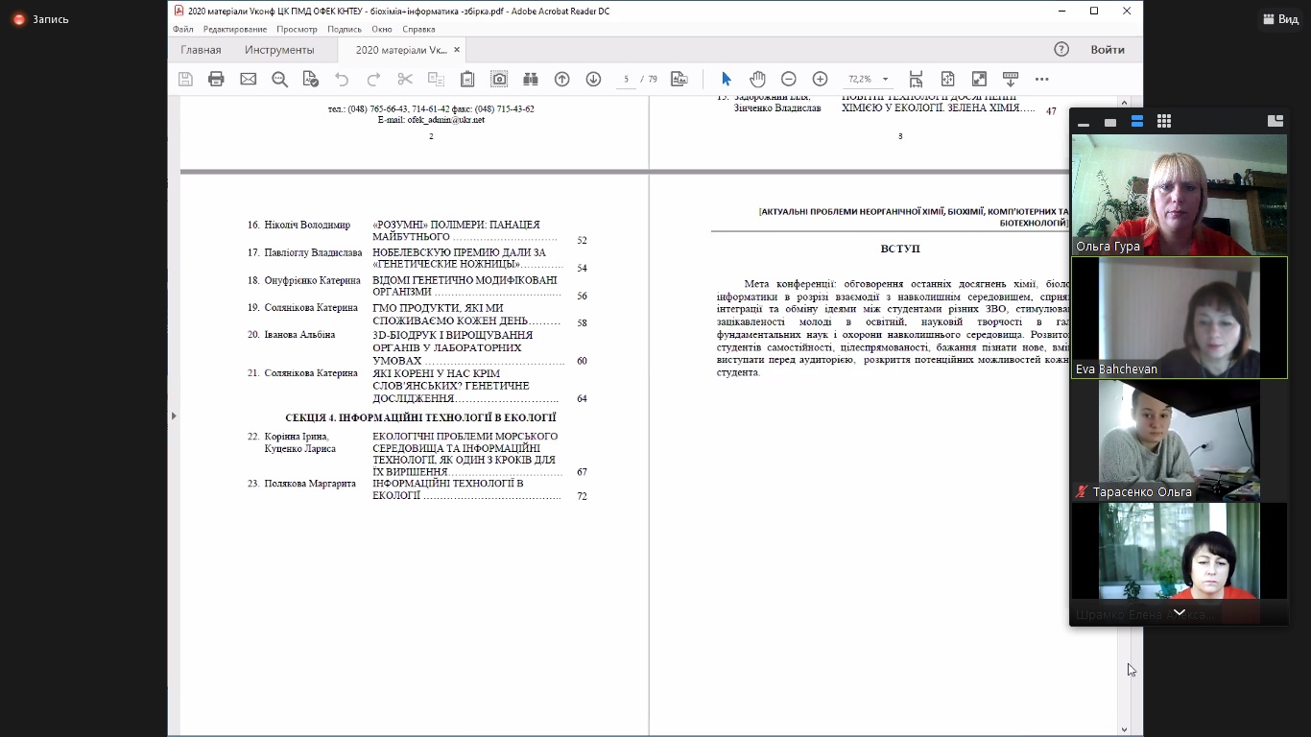Open the Окно menu

pyautogui.click(x=382, y=29)
